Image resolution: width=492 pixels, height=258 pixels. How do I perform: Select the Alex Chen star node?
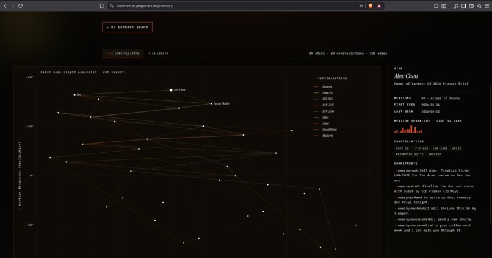[171, 90]
